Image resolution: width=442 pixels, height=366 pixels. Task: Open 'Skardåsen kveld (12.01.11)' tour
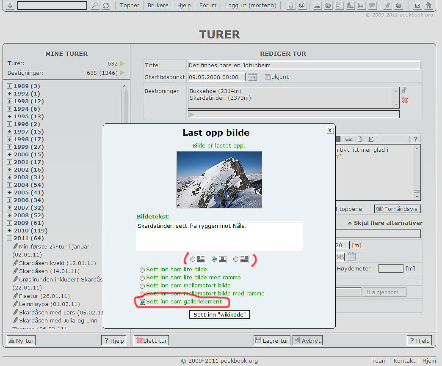tap(57, 263)
